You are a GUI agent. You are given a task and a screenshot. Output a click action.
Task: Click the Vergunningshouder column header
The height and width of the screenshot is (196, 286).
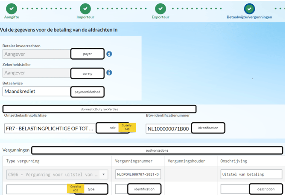coord(187,161)
